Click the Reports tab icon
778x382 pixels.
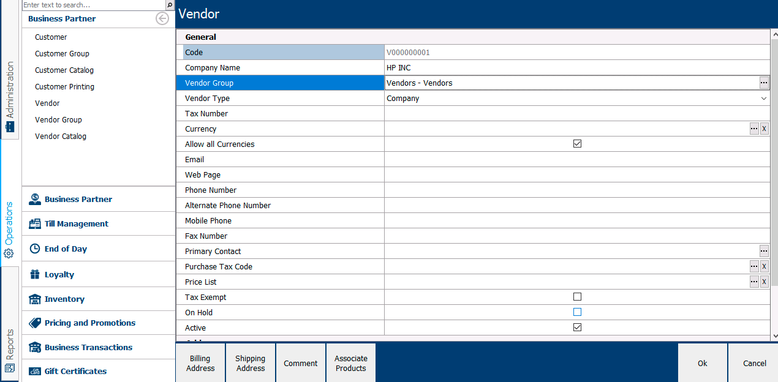click(x=9, y=368)
